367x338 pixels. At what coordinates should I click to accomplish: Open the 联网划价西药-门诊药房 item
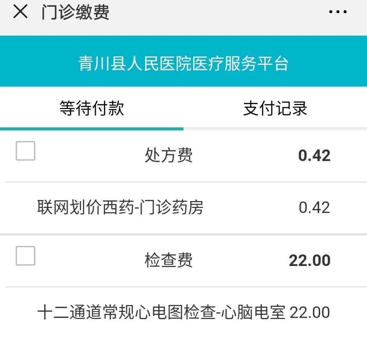(120, 208)
